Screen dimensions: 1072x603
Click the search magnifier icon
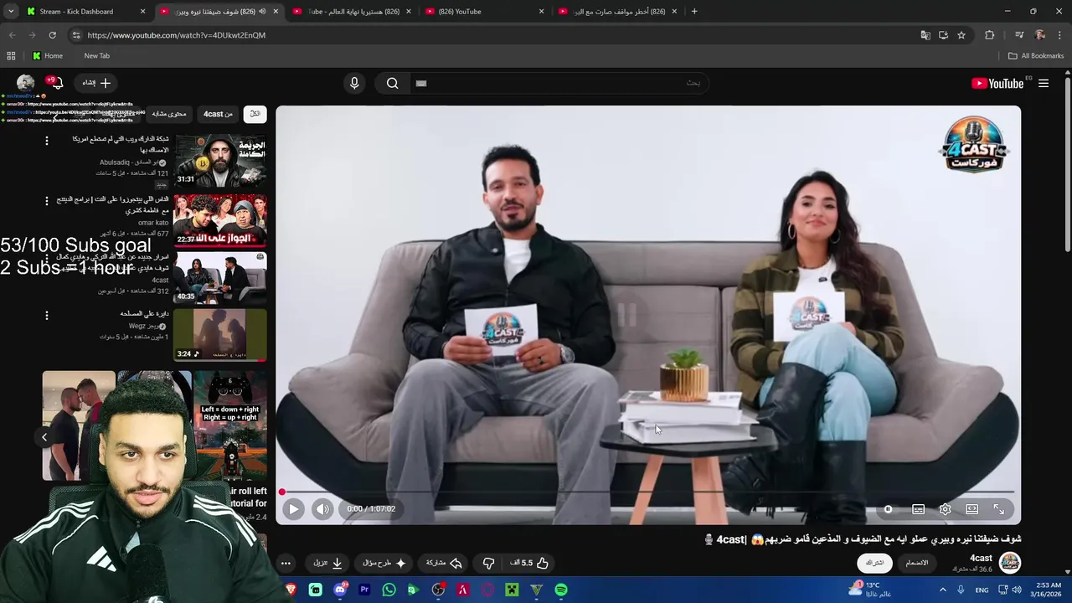pyautogui.click(x=392, y=83)
